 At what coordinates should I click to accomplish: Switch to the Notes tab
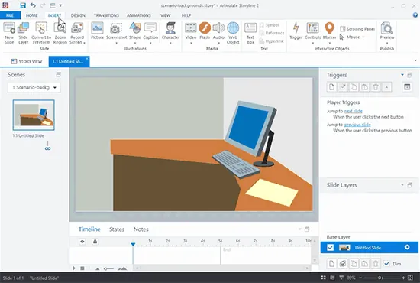coord(141,229)
